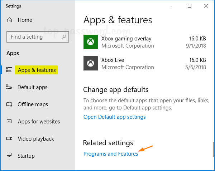This screenshot has width=215, height=171.
Task: Maximize the Settings window
Action: point(190,6)
